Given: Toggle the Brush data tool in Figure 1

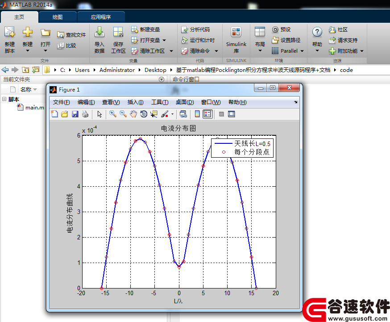Looking at the screenshot, I should click(165, 114).
